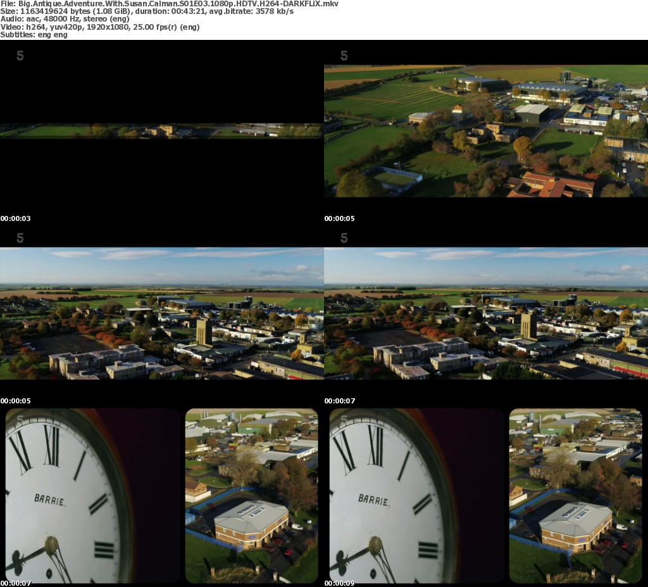Click the file name ending in DARKFLiX.mkv

tap(169, 4)
